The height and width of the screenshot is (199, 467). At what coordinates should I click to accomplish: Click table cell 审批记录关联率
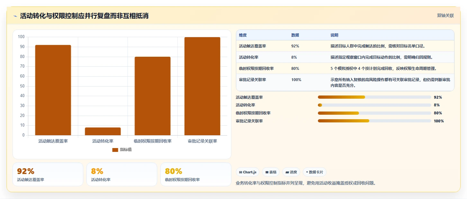[x=252, y=80]
